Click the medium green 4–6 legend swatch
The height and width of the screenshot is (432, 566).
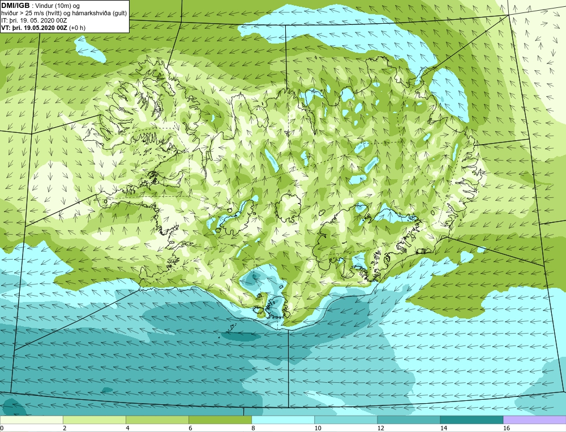tap(157, 420)
